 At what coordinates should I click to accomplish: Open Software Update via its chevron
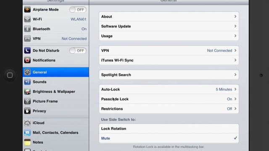click(x=235, y=26)
